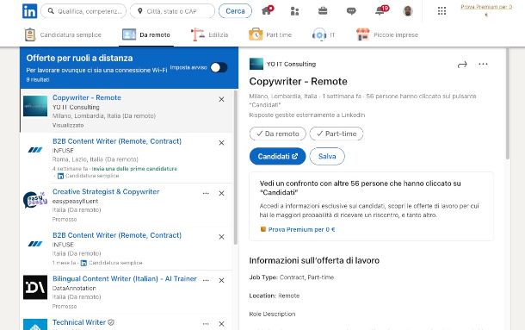Viewport: 525px width, 330px height.
Task: Select the Part time tab
Action: pos(270,34)
